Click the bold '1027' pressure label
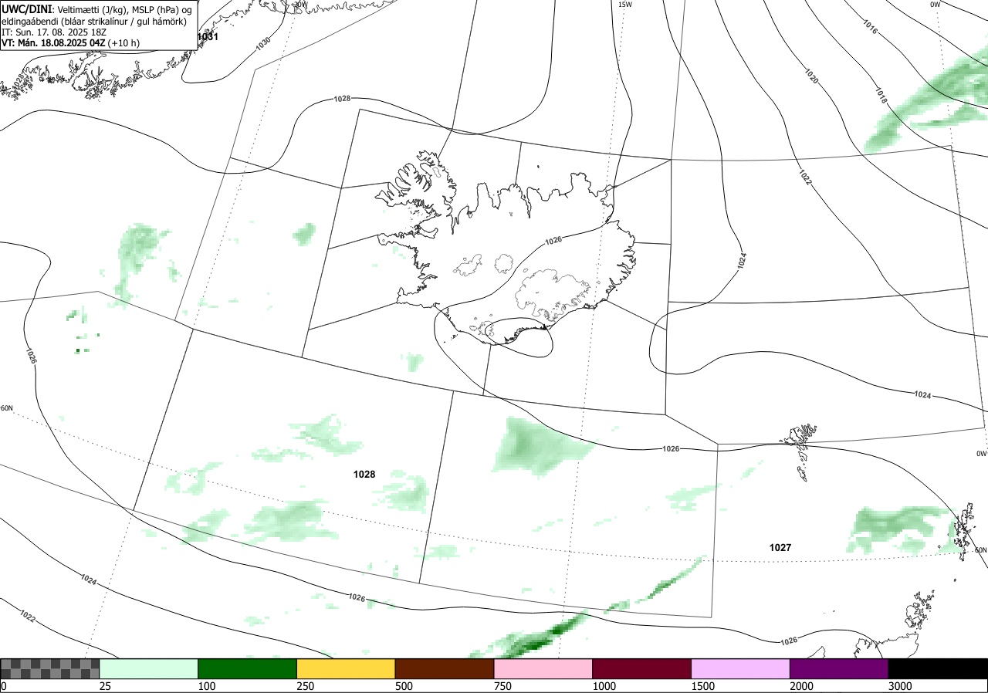This screenshot has width=988, height=693. (x=780, y=547)
